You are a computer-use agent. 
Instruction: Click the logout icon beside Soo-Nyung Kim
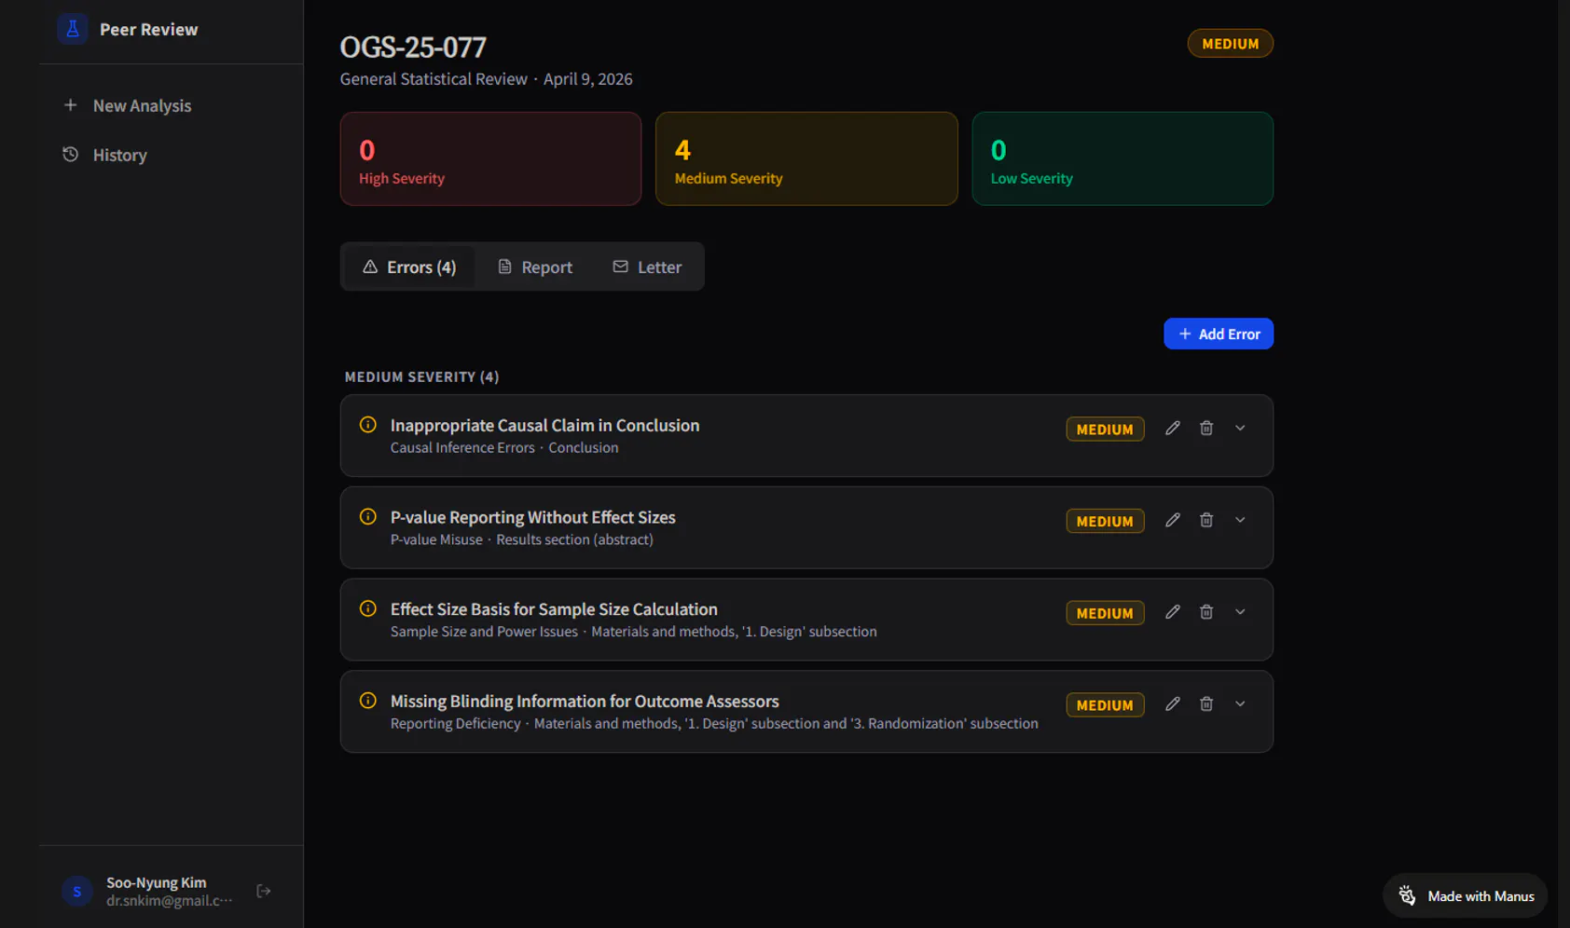coord(264,892)
